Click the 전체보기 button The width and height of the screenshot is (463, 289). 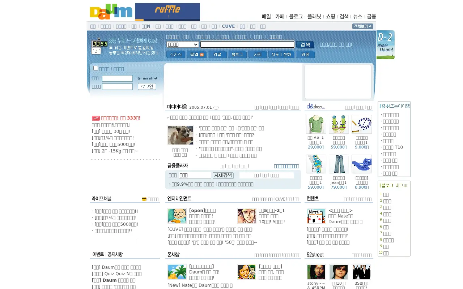click(x=363, y=26)
